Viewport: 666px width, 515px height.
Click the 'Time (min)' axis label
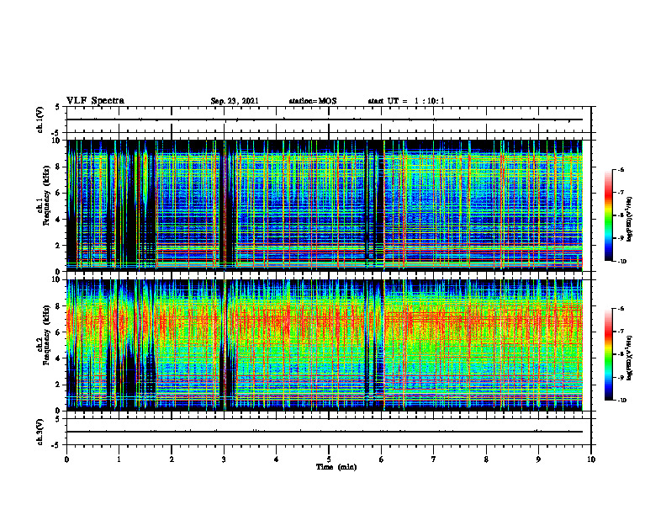pyautogui.click(x=336, y=467)
